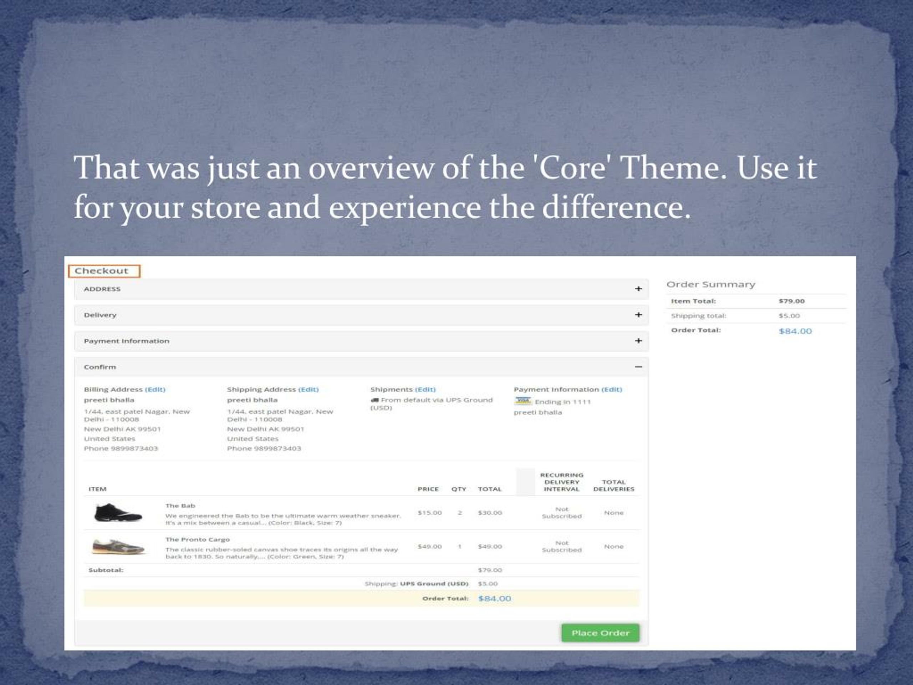Open The Bab black sneaker thumbnail
Image resolution: width=913 pixels, height=685 pixels.
click(x=118, y=513)
